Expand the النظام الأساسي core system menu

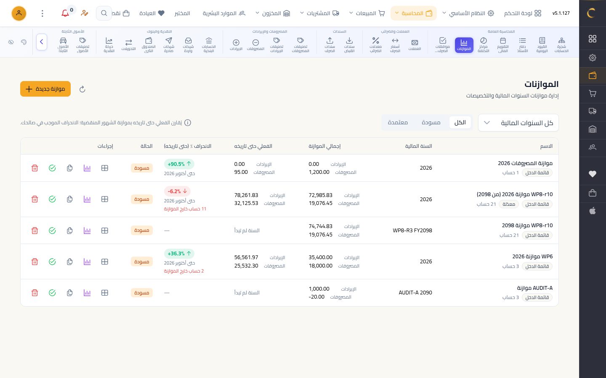[468, 13]
